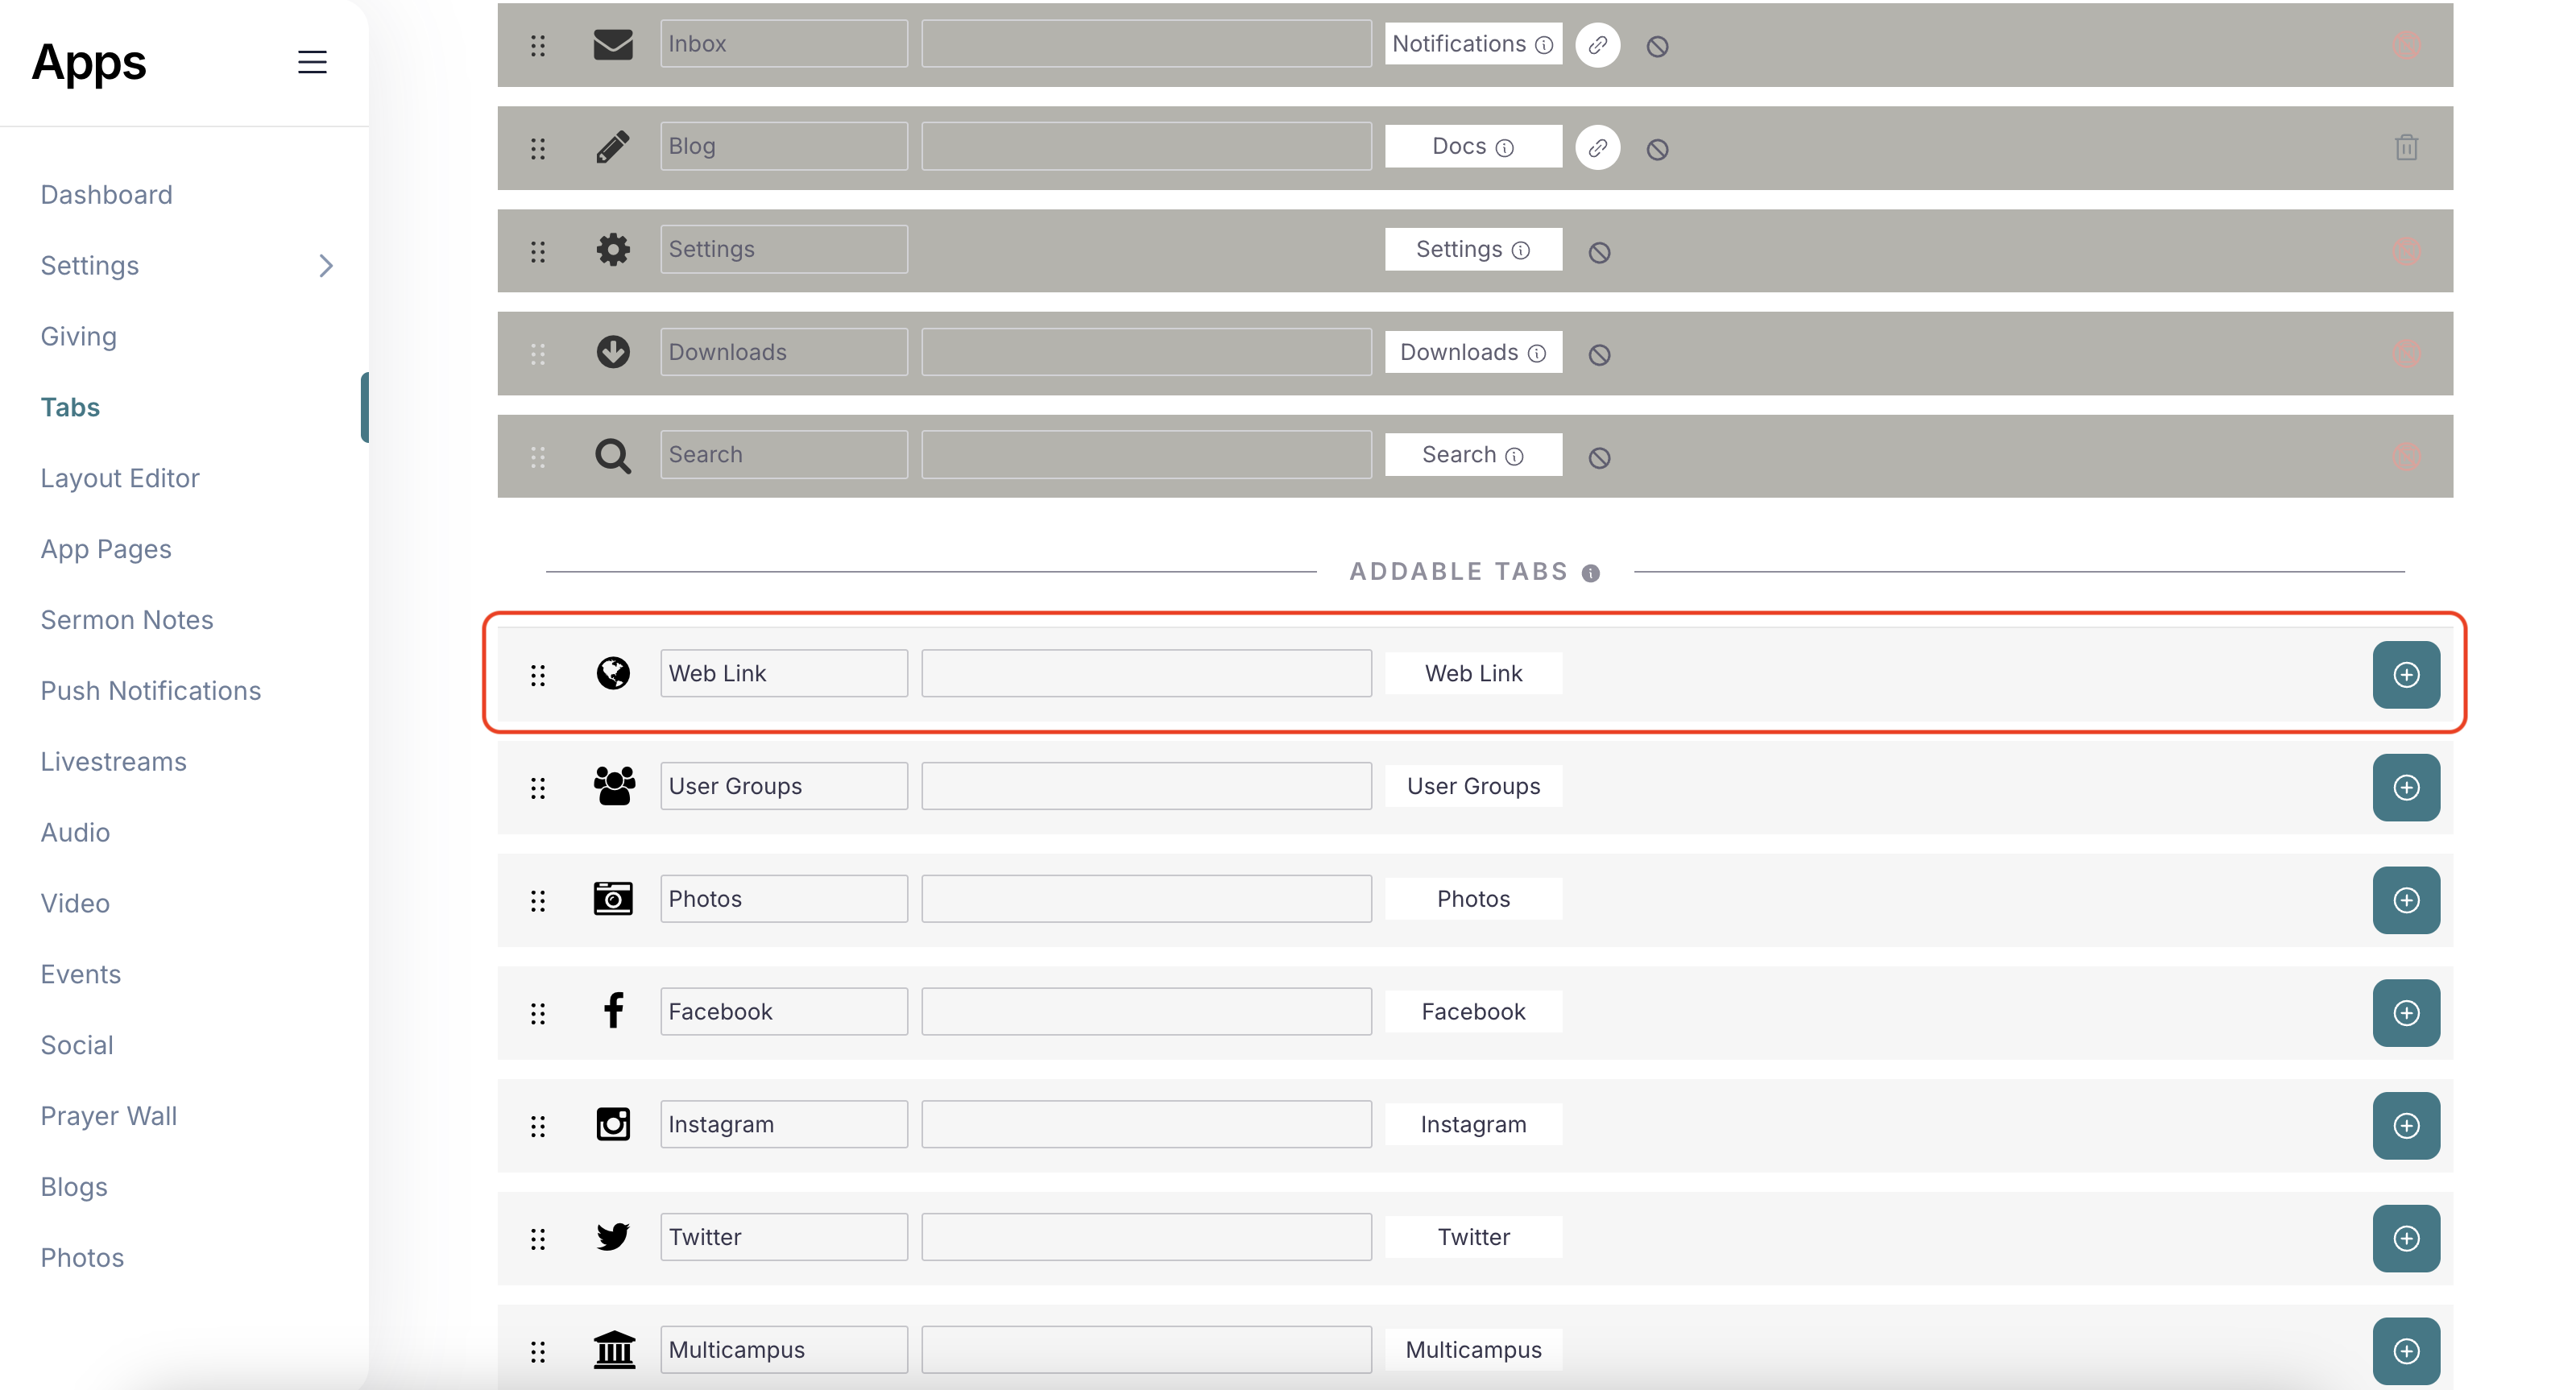Collapse the sidebar with hamburger menu
Screen dimensions: 2576x1390
(x=312, y=62)
